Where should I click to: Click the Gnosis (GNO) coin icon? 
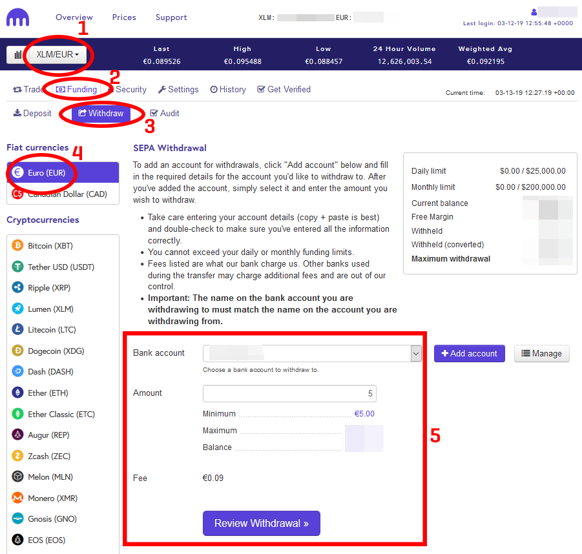17,518
